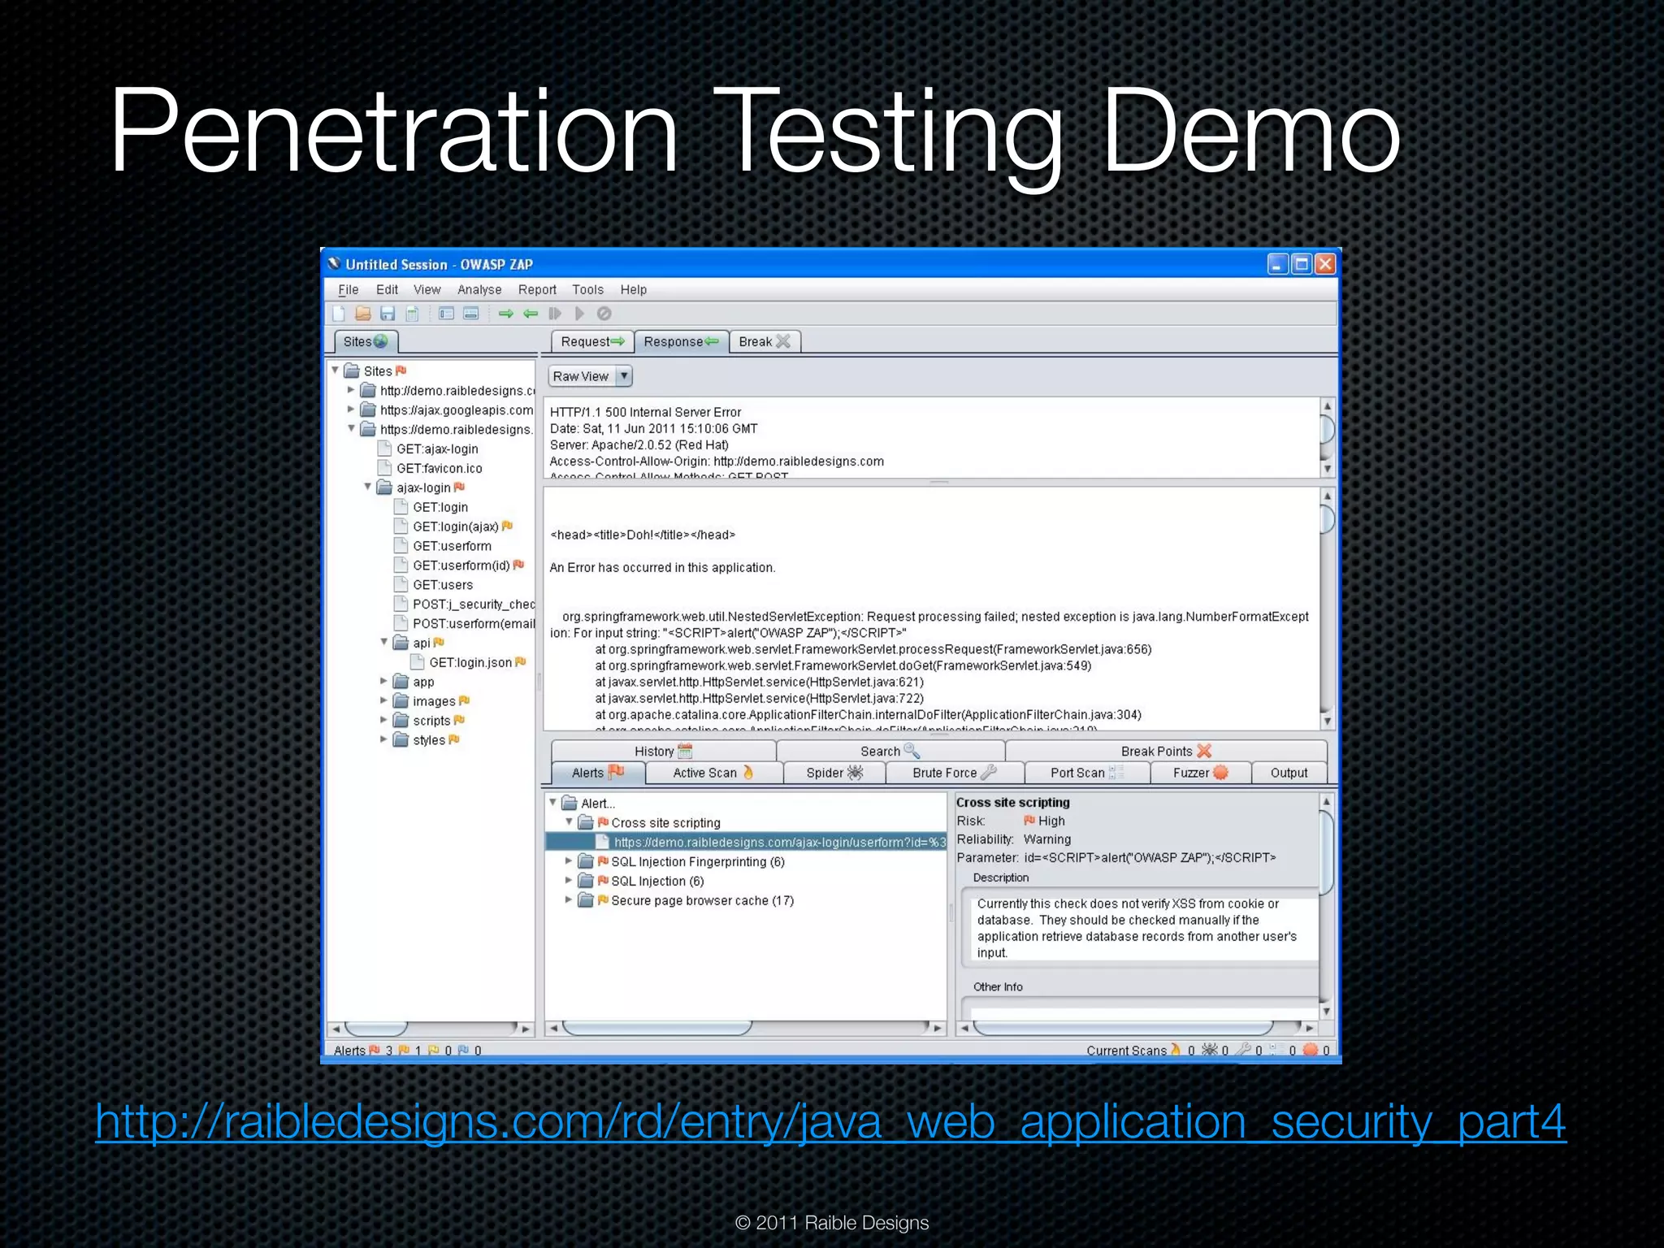The image size is (1664, 1248).
Task: Open the Analyse menu
Action: pyautogui.click(x=479, y=290)
